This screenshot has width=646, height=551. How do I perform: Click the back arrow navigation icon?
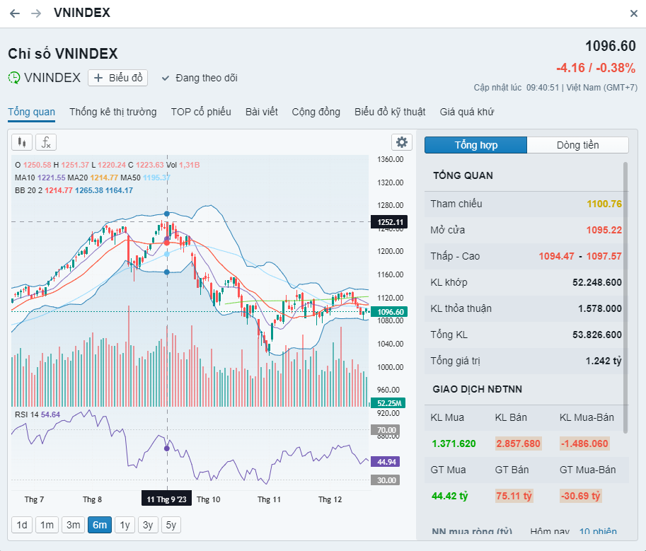point(15,13)
